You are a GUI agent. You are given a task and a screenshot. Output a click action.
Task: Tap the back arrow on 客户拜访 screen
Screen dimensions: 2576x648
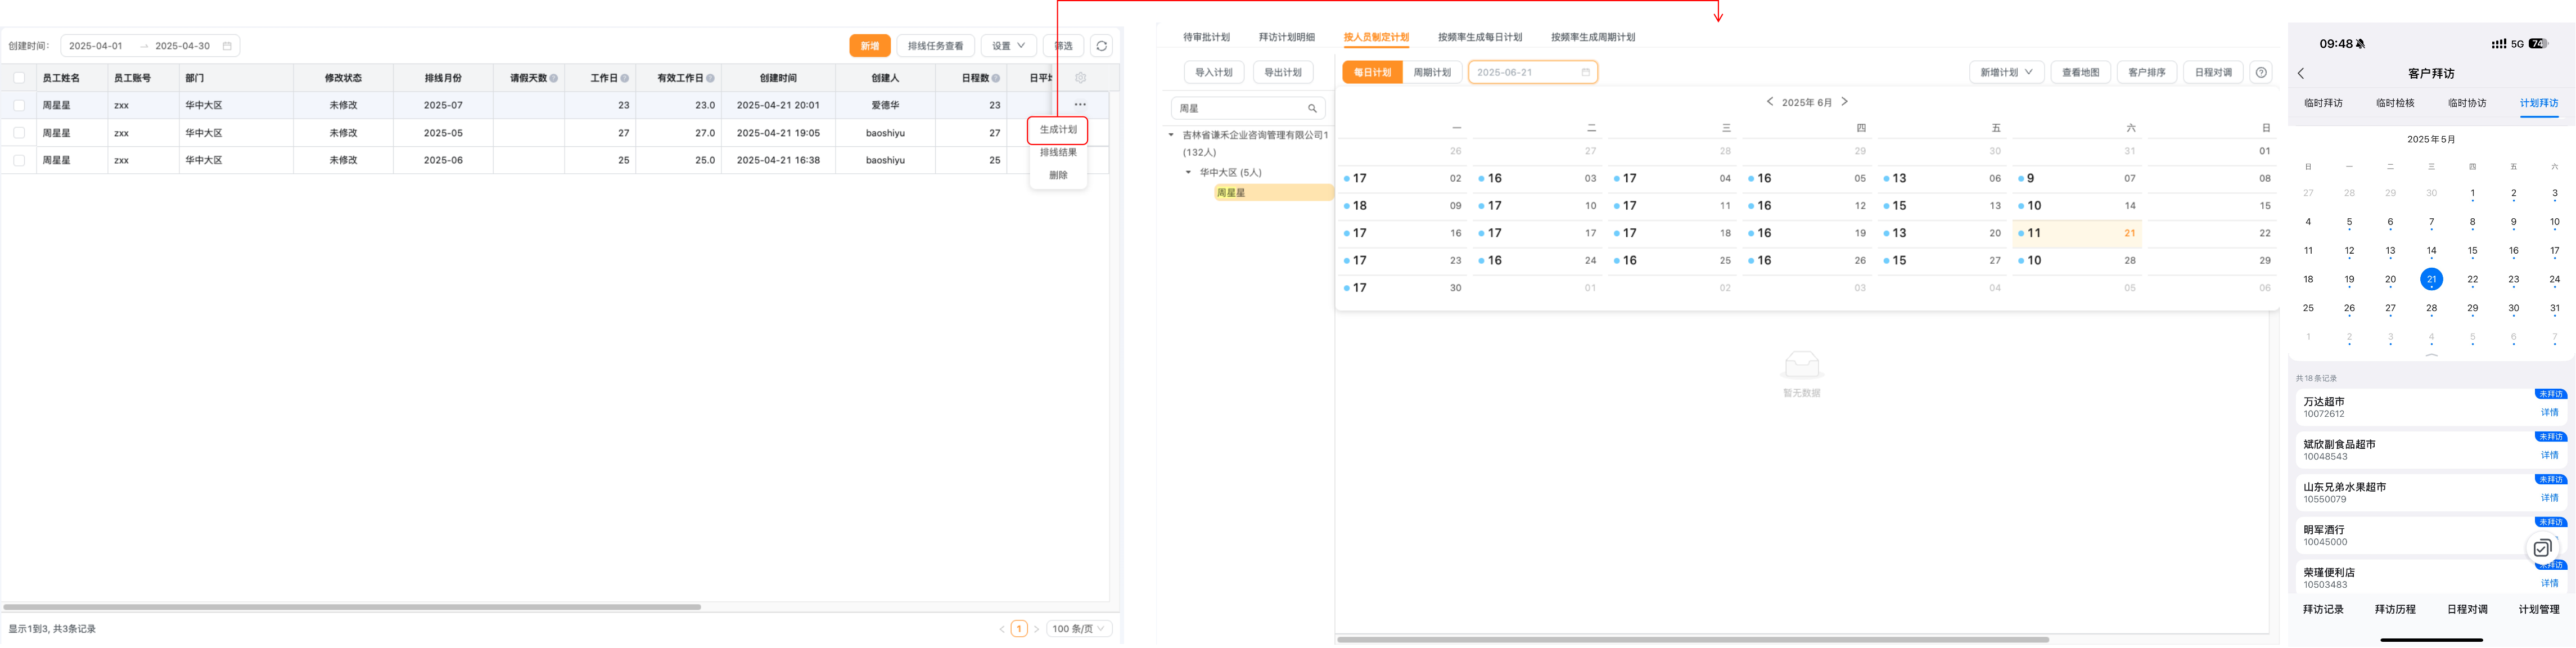[2301, 73]
